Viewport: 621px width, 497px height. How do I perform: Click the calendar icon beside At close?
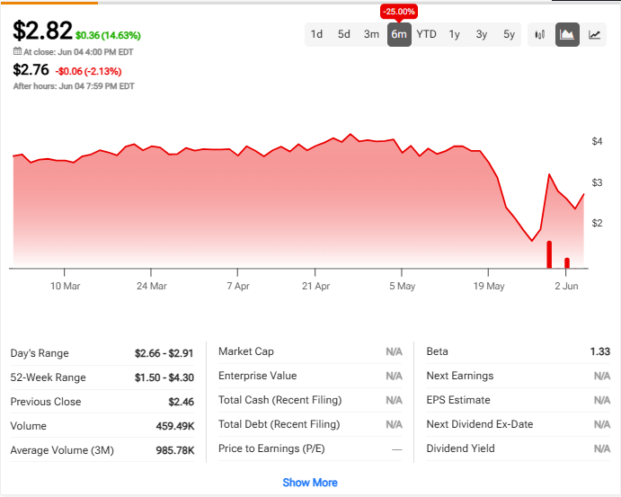(17, 51)
